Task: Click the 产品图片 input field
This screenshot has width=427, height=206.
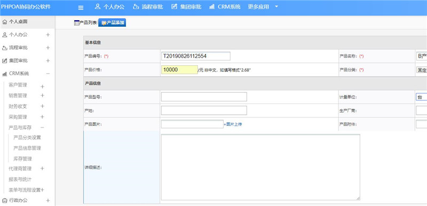Action: 192,124
